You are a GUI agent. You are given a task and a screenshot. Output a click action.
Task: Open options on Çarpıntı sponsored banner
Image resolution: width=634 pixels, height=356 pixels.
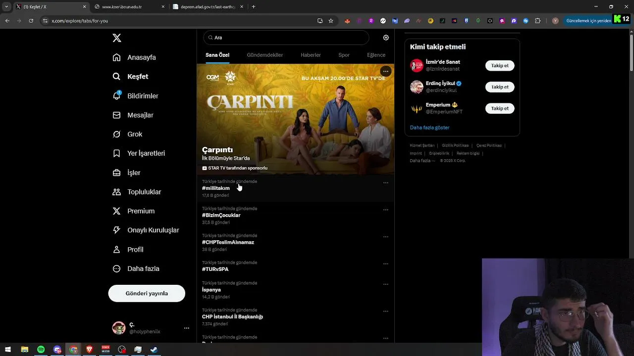(x=385, y=71)
